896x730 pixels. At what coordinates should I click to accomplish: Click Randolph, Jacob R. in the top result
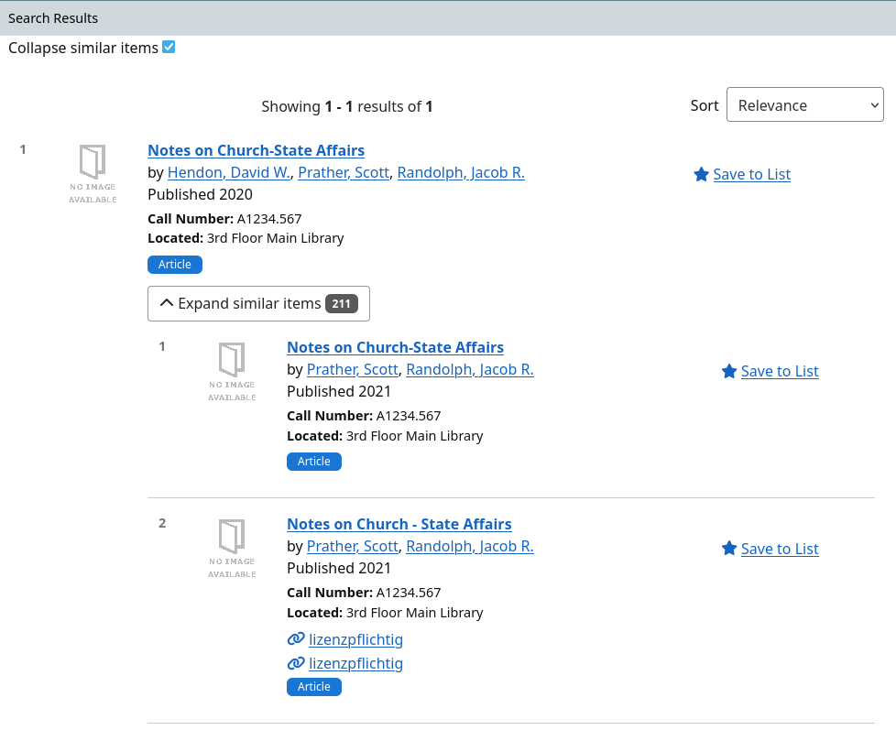(x=461, y=172)
